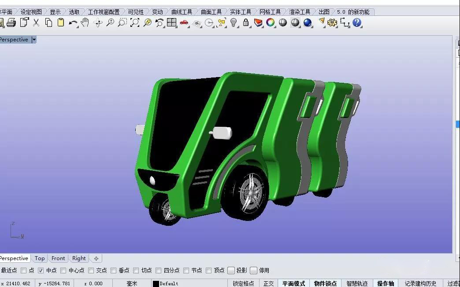Click the Default layer color swatch

point(155,283)
